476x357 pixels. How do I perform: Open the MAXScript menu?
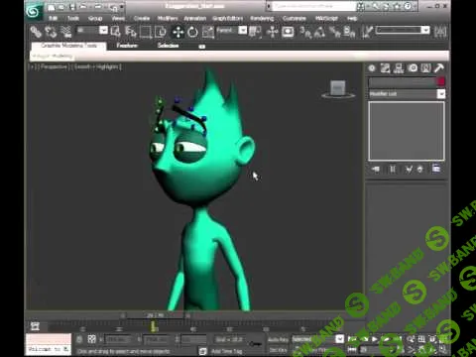[x=326, y=18]
